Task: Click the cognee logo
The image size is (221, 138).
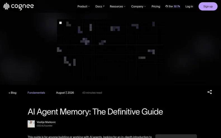Action: coord(19,6)
